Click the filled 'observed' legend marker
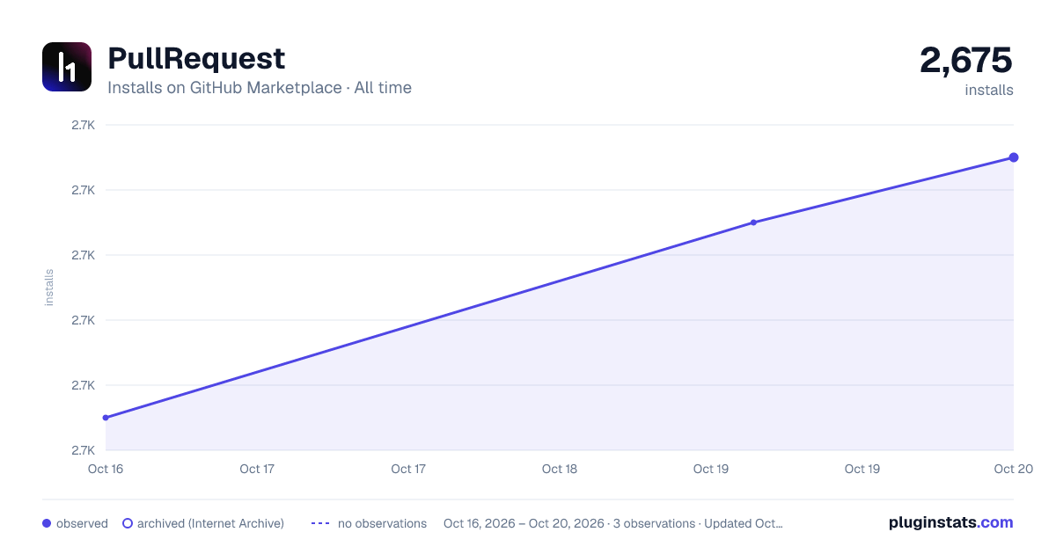The width and height of the screenshot is (1056, 554). tap(47, 523)
